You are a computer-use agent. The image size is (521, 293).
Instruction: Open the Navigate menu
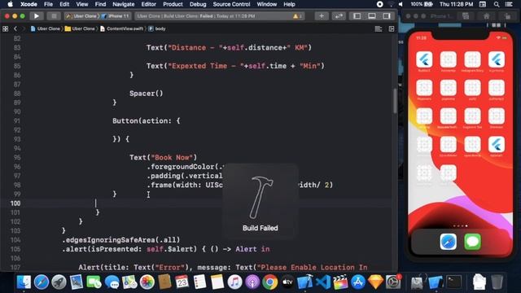tap(123, 4)
